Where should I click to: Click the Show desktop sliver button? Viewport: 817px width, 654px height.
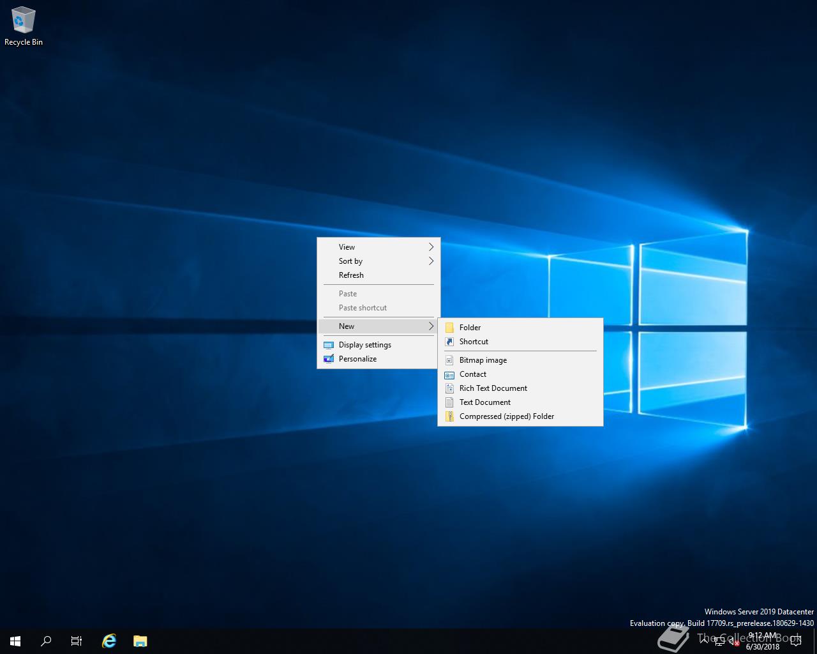pyautogui.click(x=815, y=641)
